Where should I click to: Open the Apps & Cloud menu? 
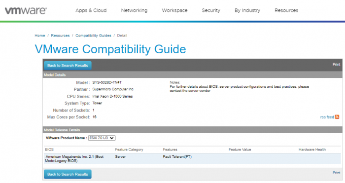(x=91, y=10)
